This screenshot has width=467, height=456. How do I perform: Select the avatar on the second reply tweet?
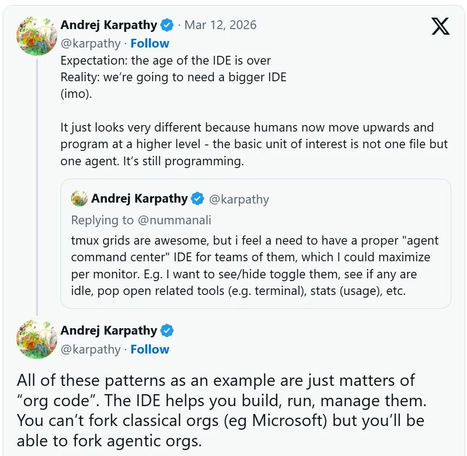coord(37,340)
